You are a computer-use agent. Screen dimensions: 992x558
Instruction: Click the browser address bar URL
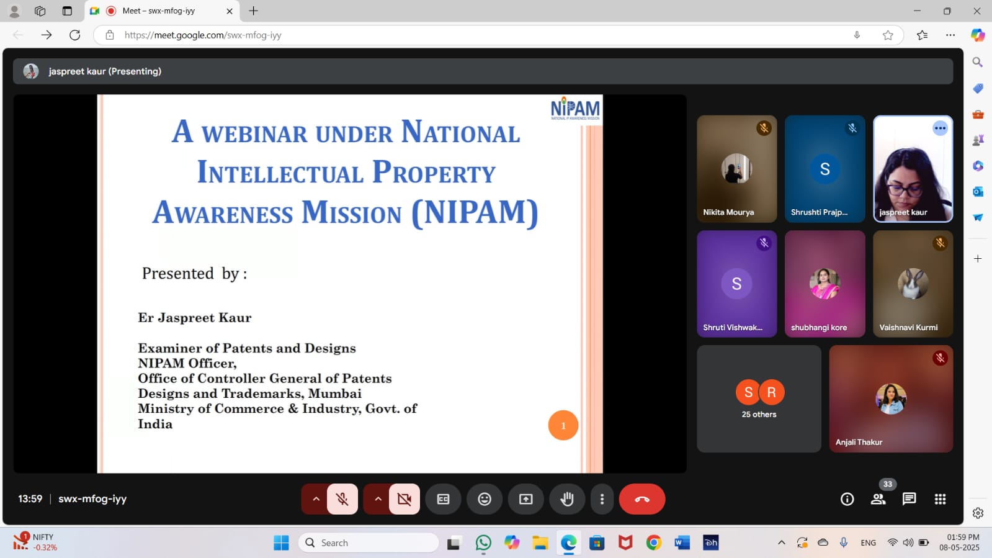[x=203, y=35]
